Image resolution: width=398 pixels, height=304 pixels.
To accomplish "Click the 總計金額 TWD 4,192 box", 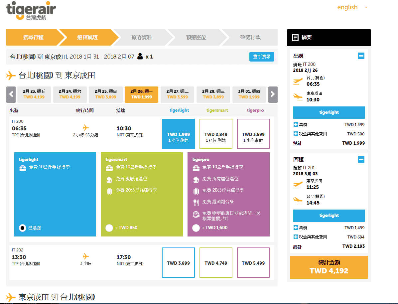I will point(329,267).
